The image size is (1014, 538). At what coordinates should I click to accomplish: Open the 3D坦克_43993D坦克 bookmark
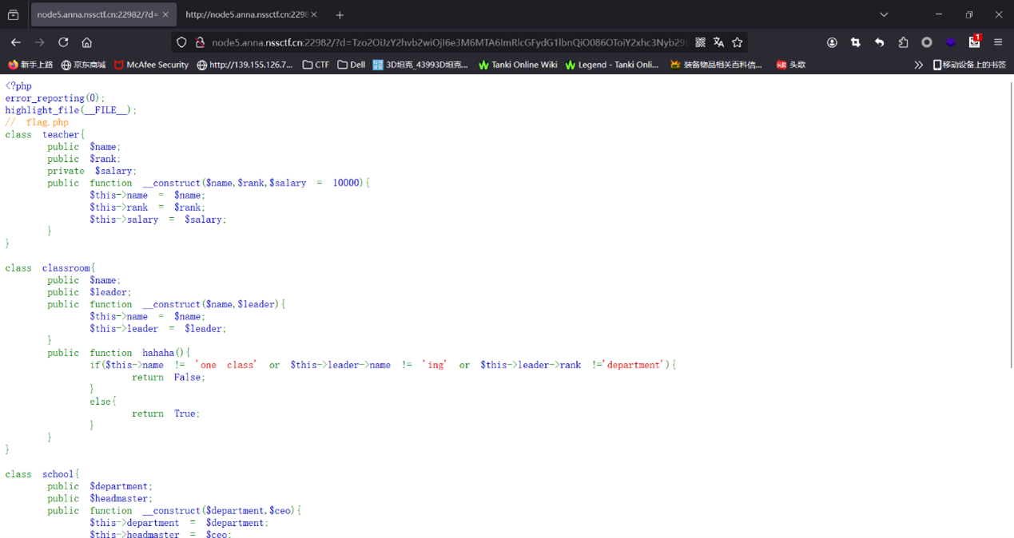[420, 65]
